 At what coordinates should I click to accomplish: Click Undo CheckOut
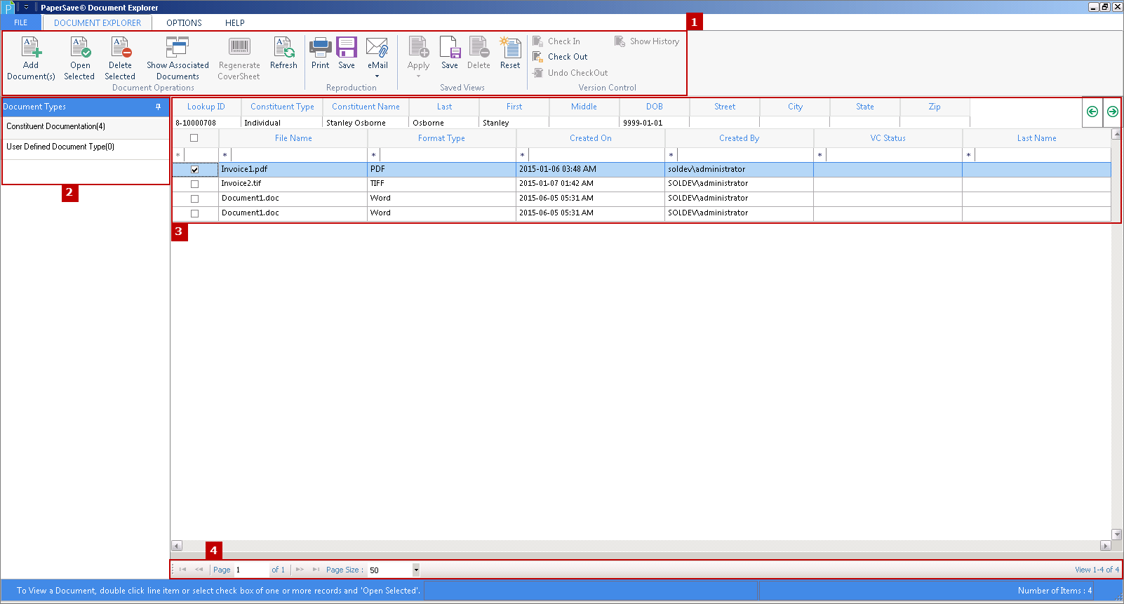570,73
